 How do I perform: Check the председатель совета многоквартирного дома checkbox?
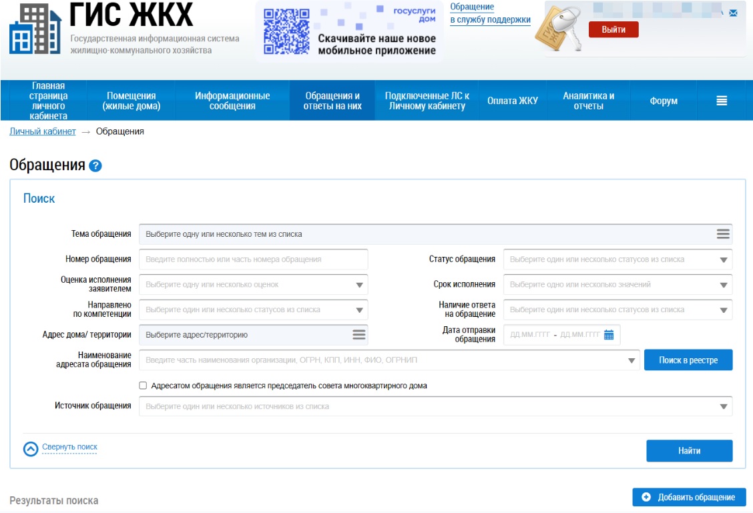coord(143,386)
